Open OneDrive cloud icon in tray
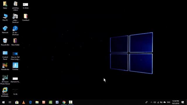The image size is (187, 105). click(165, 102)
